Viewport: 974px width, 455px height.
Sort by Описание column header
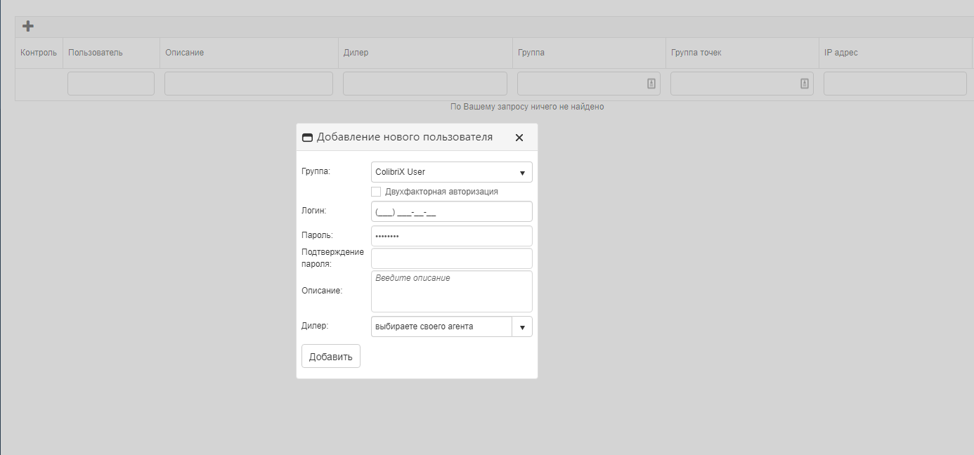tap(249, 53)
